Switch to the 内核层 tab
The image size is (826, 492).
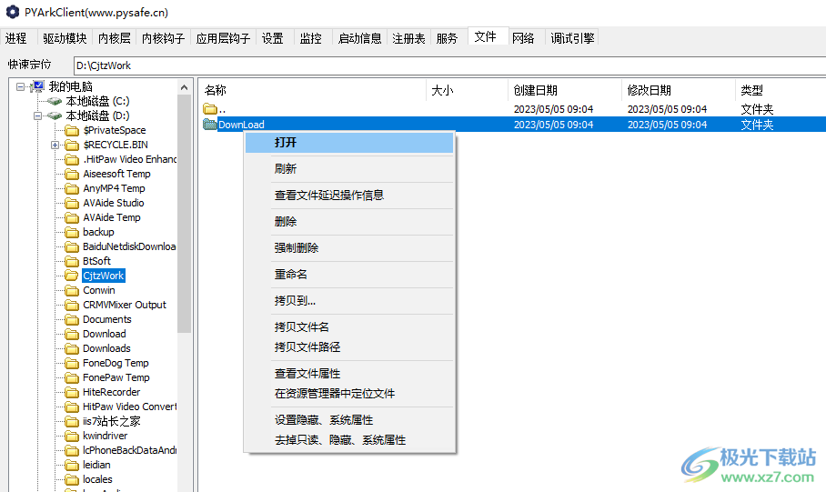(x=115, y=38)
